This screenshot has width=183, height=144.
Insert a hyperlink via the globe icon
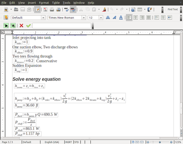(133, 9)
